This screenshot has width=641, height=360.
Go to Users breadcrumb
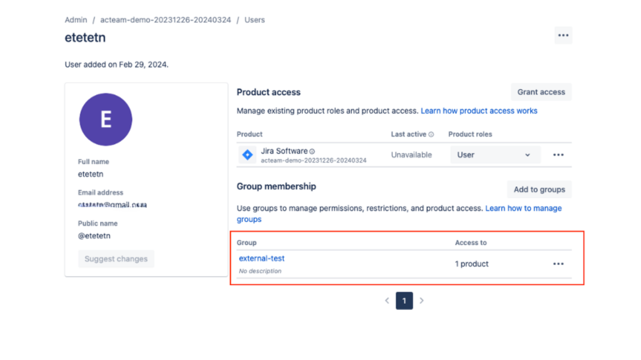[255, 20]
